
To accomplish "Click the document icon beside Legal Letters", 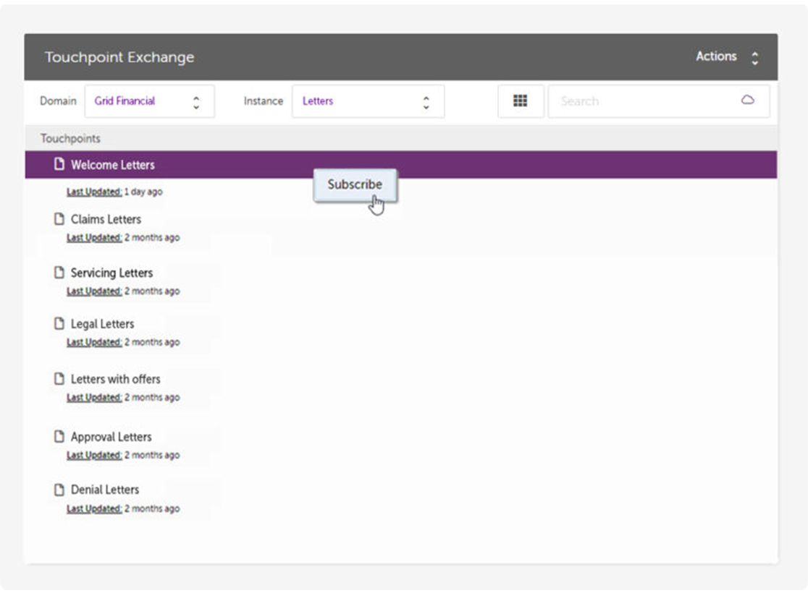I will point(59,324).
